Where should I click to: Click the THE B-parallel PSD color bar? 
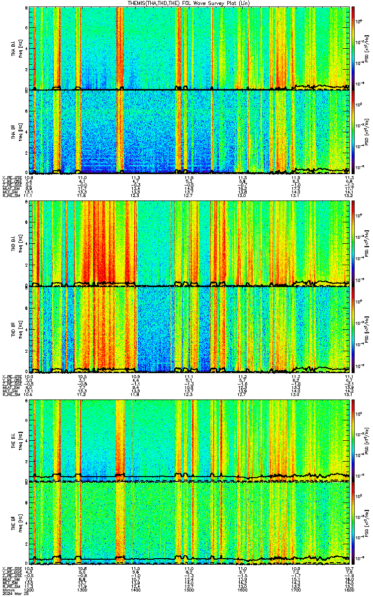[x=354, y=524]
